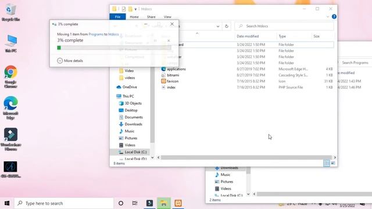Image resolution: width=372 pixels, height=209 pixels.
Task: Open the videos quick access folder
Action: pos(127,78)
